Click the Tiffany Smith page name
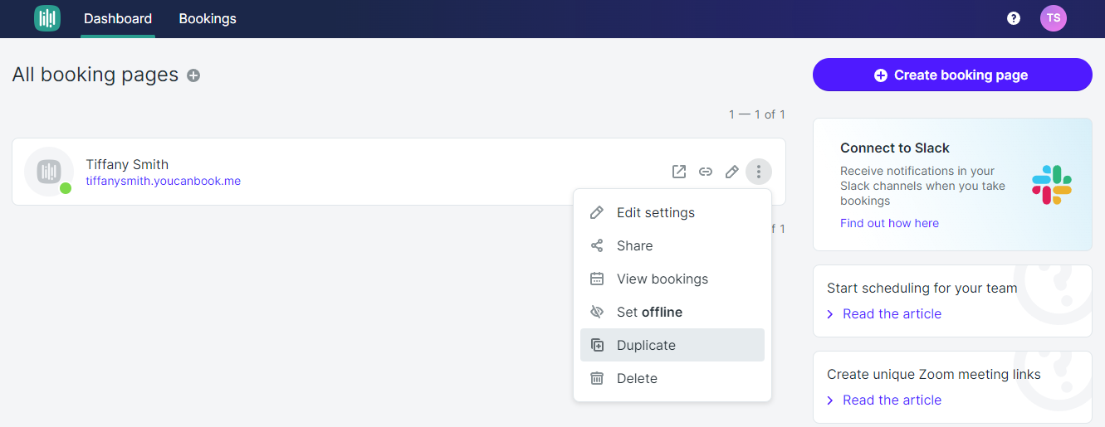Screen dimensions: 1105x427 (x=127, y=164)
